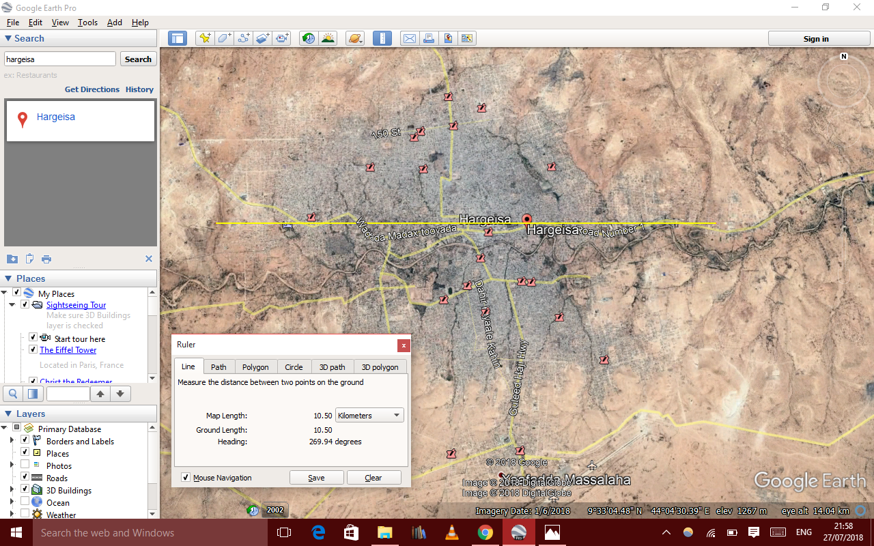
Task: Select the Add Polygon tool
Action: coord(225,39)
